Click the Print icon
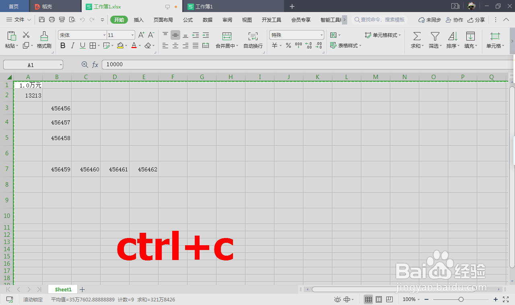Viewport: 515px width, 305px height. point(52,20)
